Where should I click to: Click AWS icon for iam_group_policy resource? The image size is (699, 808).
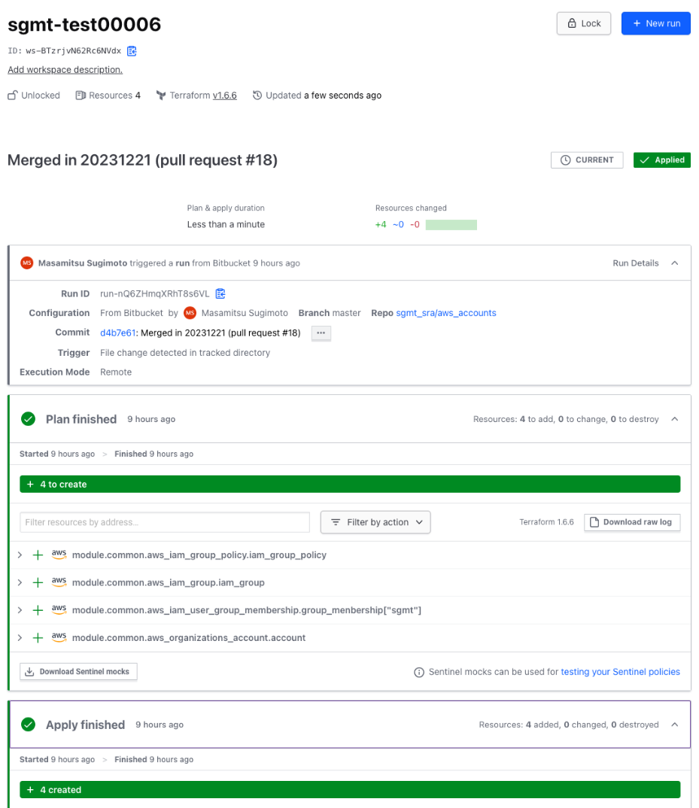(59, 554)
